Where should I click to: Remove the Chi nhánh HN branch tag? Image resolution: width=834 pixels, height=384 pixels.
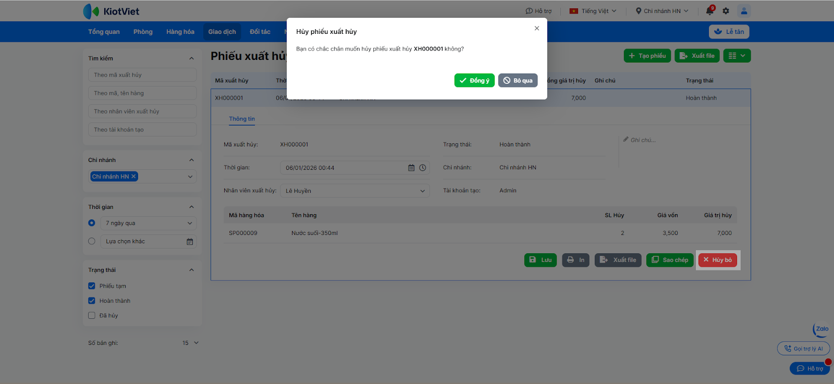(133, 177)
